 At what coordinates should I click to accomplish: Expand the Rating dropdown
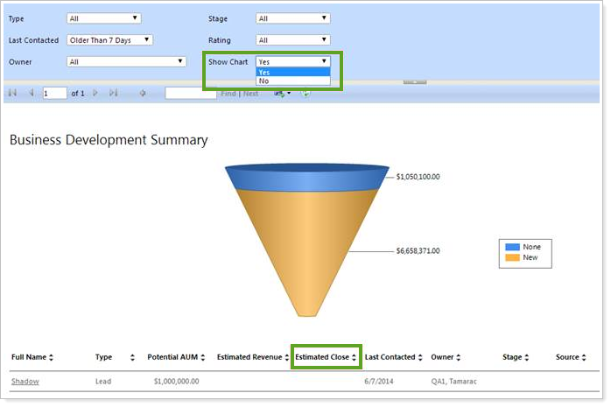[292, 39]
